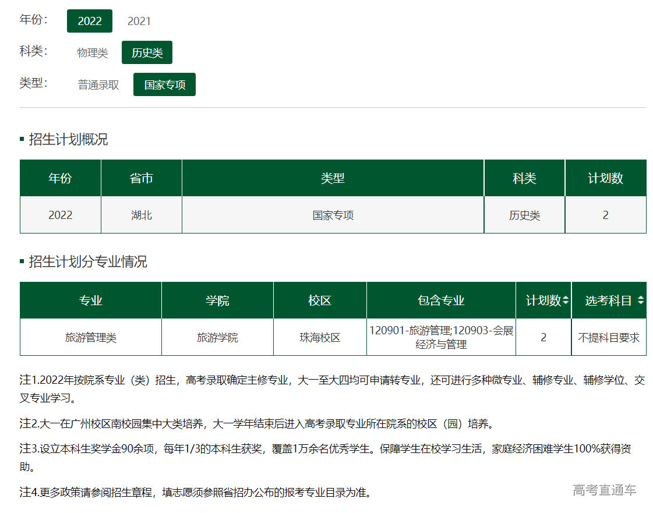Screen dimensions: 653x513
Task: Select year 2022 filter
Action: tap(90, 21)
